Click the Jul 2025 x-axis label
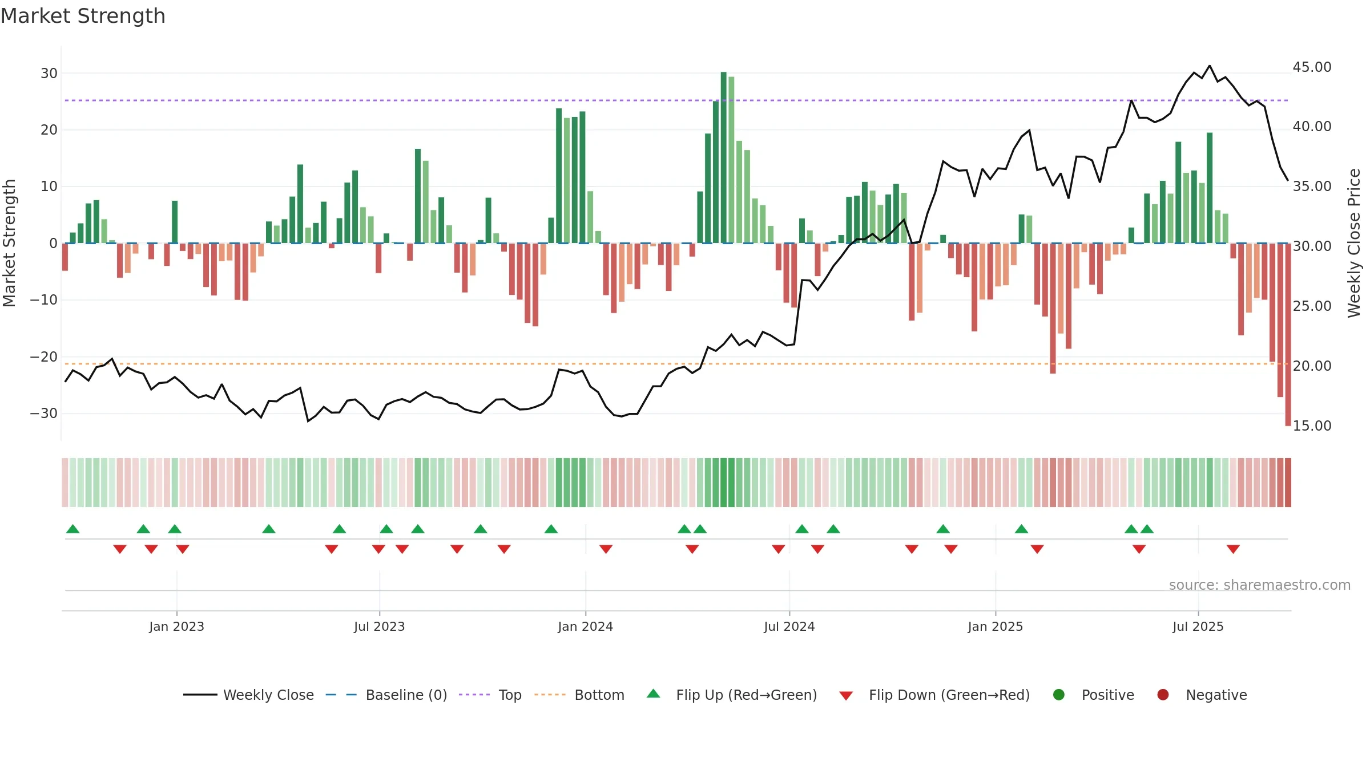Screen dimensions: 1370x770 click(1198, 626)
